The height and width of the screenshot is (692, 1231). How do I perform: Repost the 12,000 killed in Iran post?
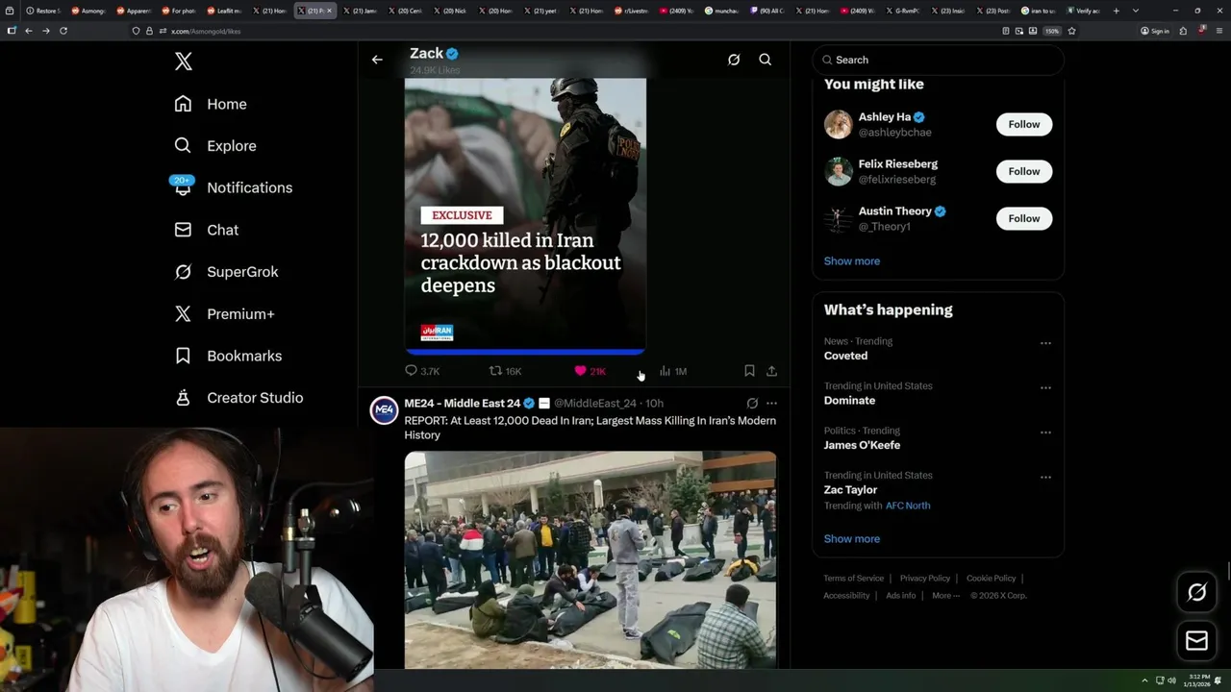click(x=506, y=371)
